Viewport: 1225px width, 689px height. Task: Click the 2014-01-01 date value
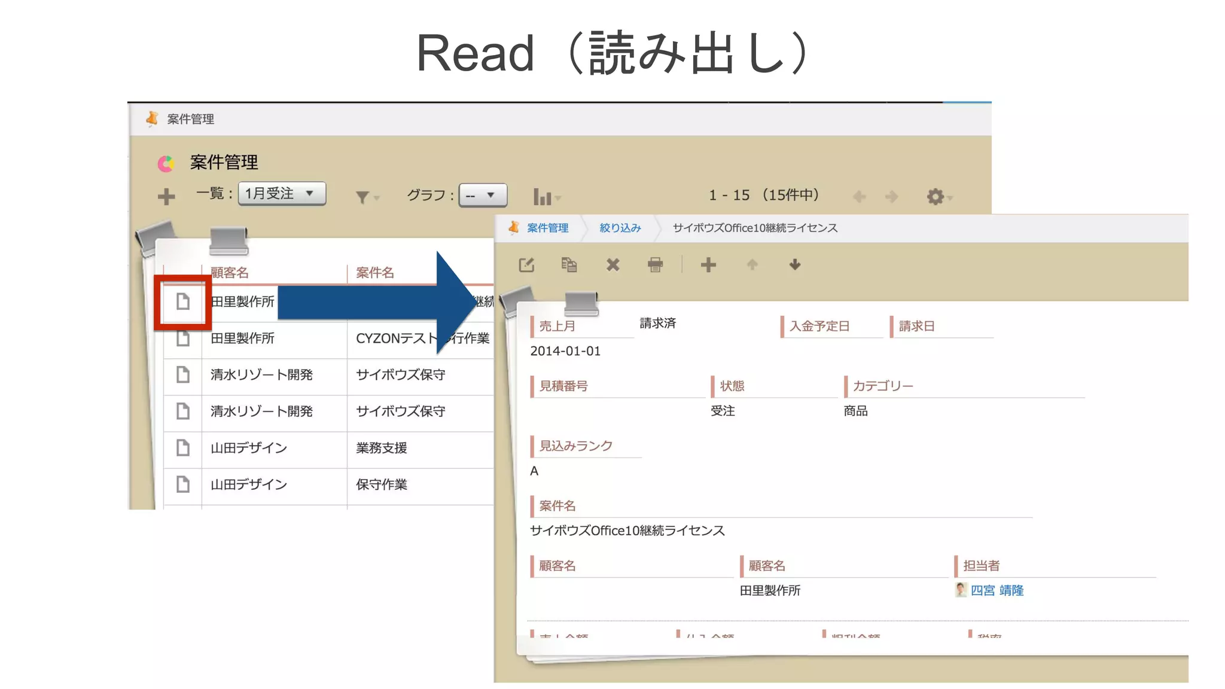click(565, 351)
